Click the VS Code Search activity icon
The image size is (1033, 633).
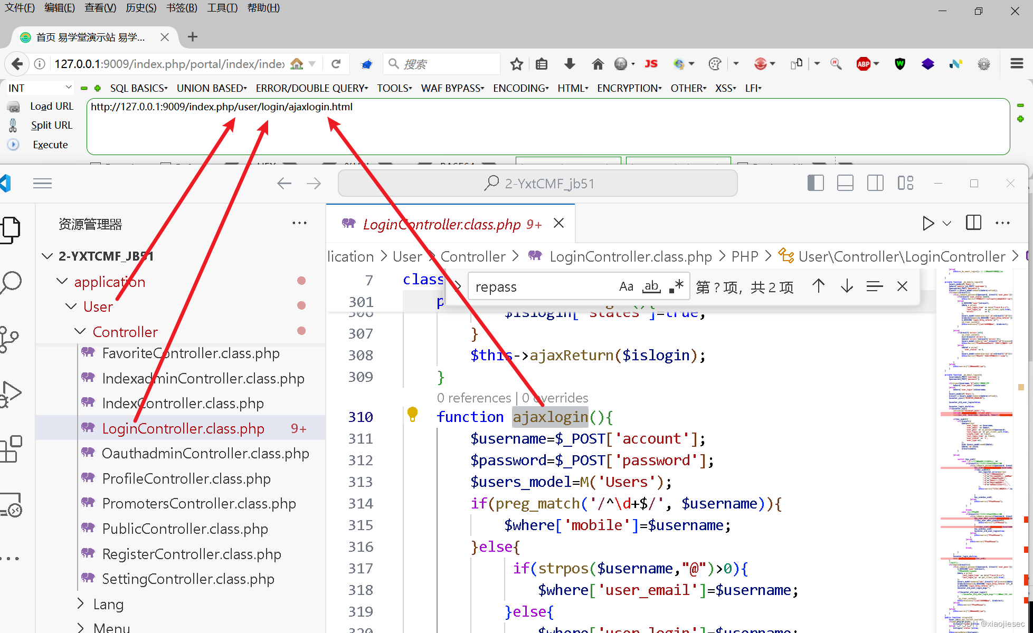(12, 283)
